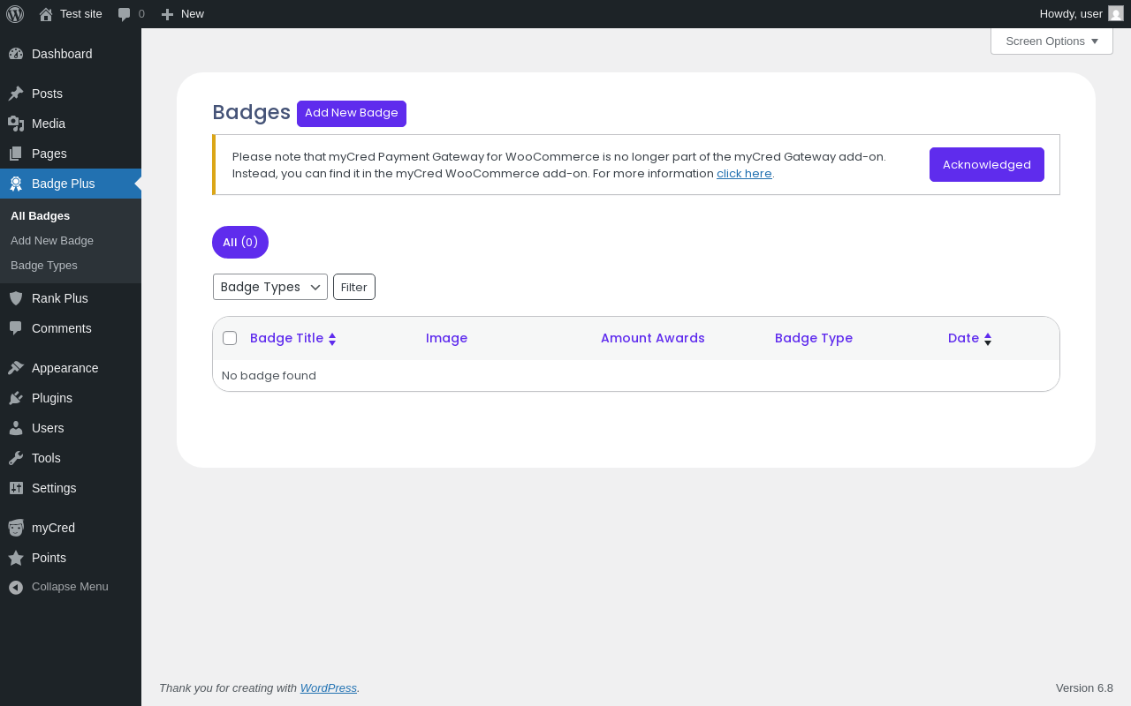Click the Badges page heading

pos(252,112)
